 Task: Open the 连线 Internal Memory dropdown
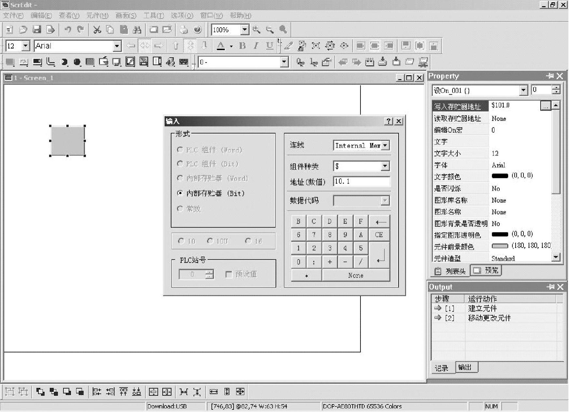click(385, 145)
